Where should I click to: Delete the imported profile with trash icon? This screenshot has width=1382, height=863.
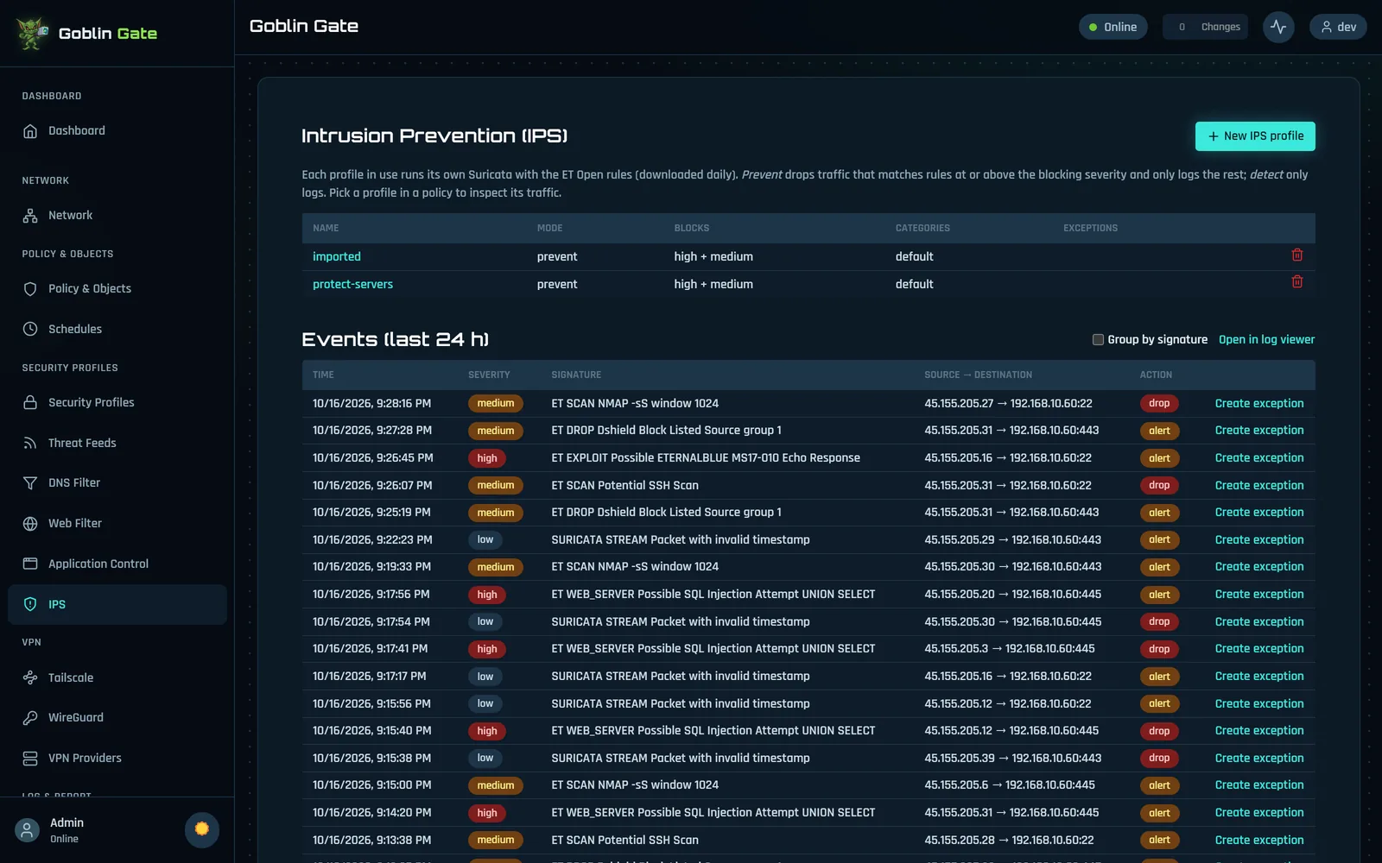1296,255
